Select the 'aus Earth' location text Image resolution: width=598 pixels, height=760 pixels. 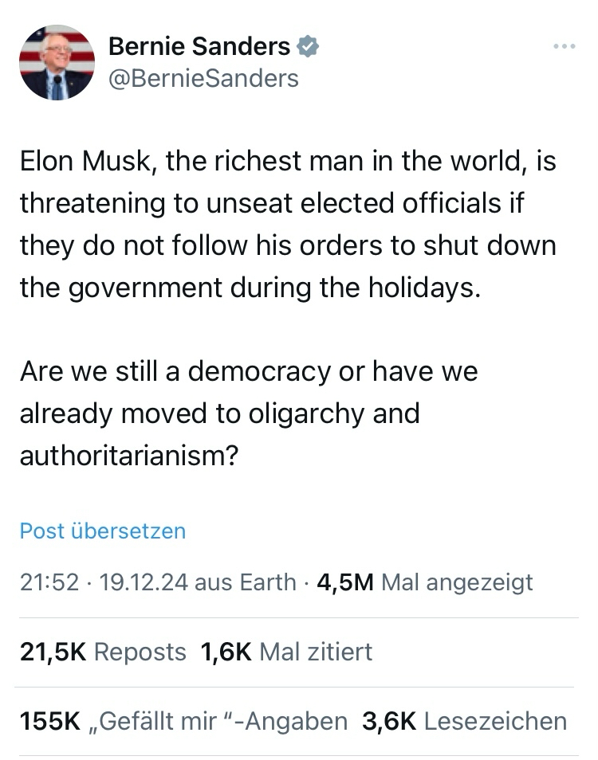pos(246,582)
